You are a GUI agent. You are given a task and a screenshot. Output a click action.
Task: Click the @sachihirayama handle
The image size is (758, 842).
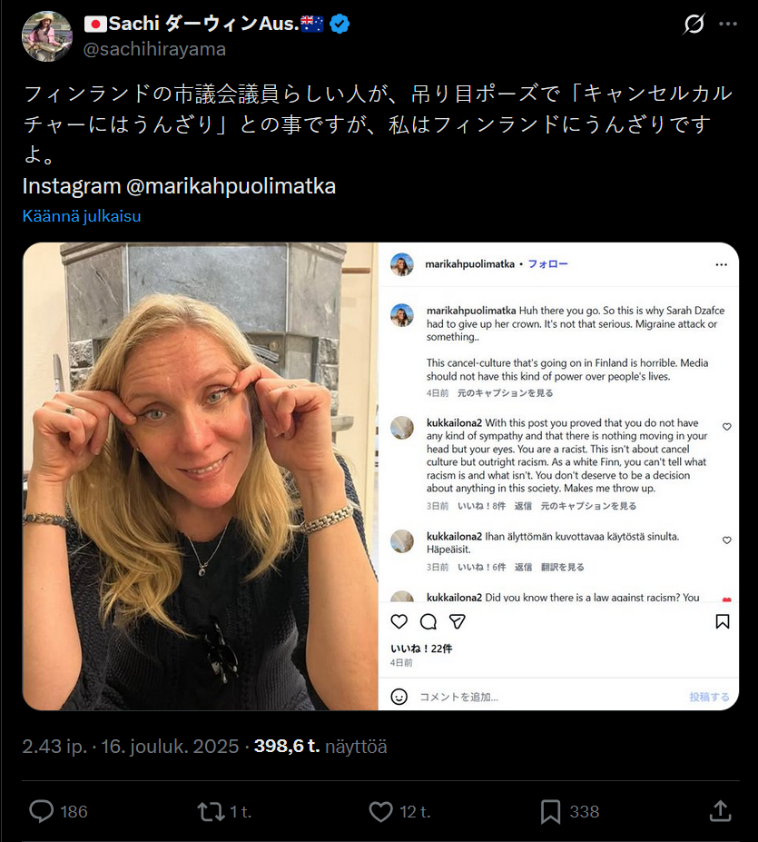click(x=154, y=49)
